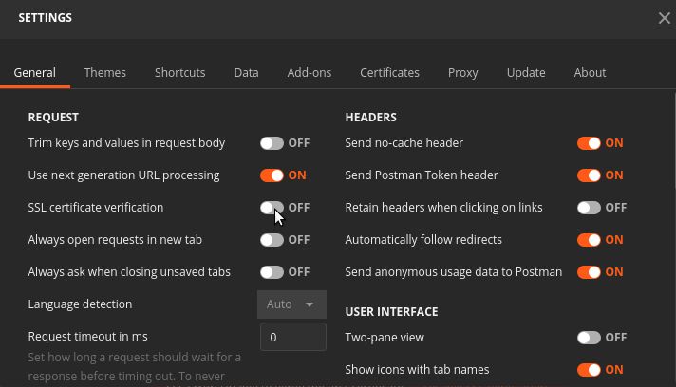Switch to the Themes tab
Screen dimensions: 676x387
[104, 73]
